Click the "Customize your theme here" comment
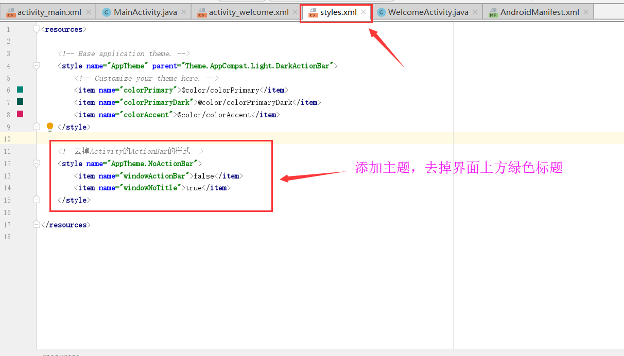The image size is (624, 356). (147, 78)
